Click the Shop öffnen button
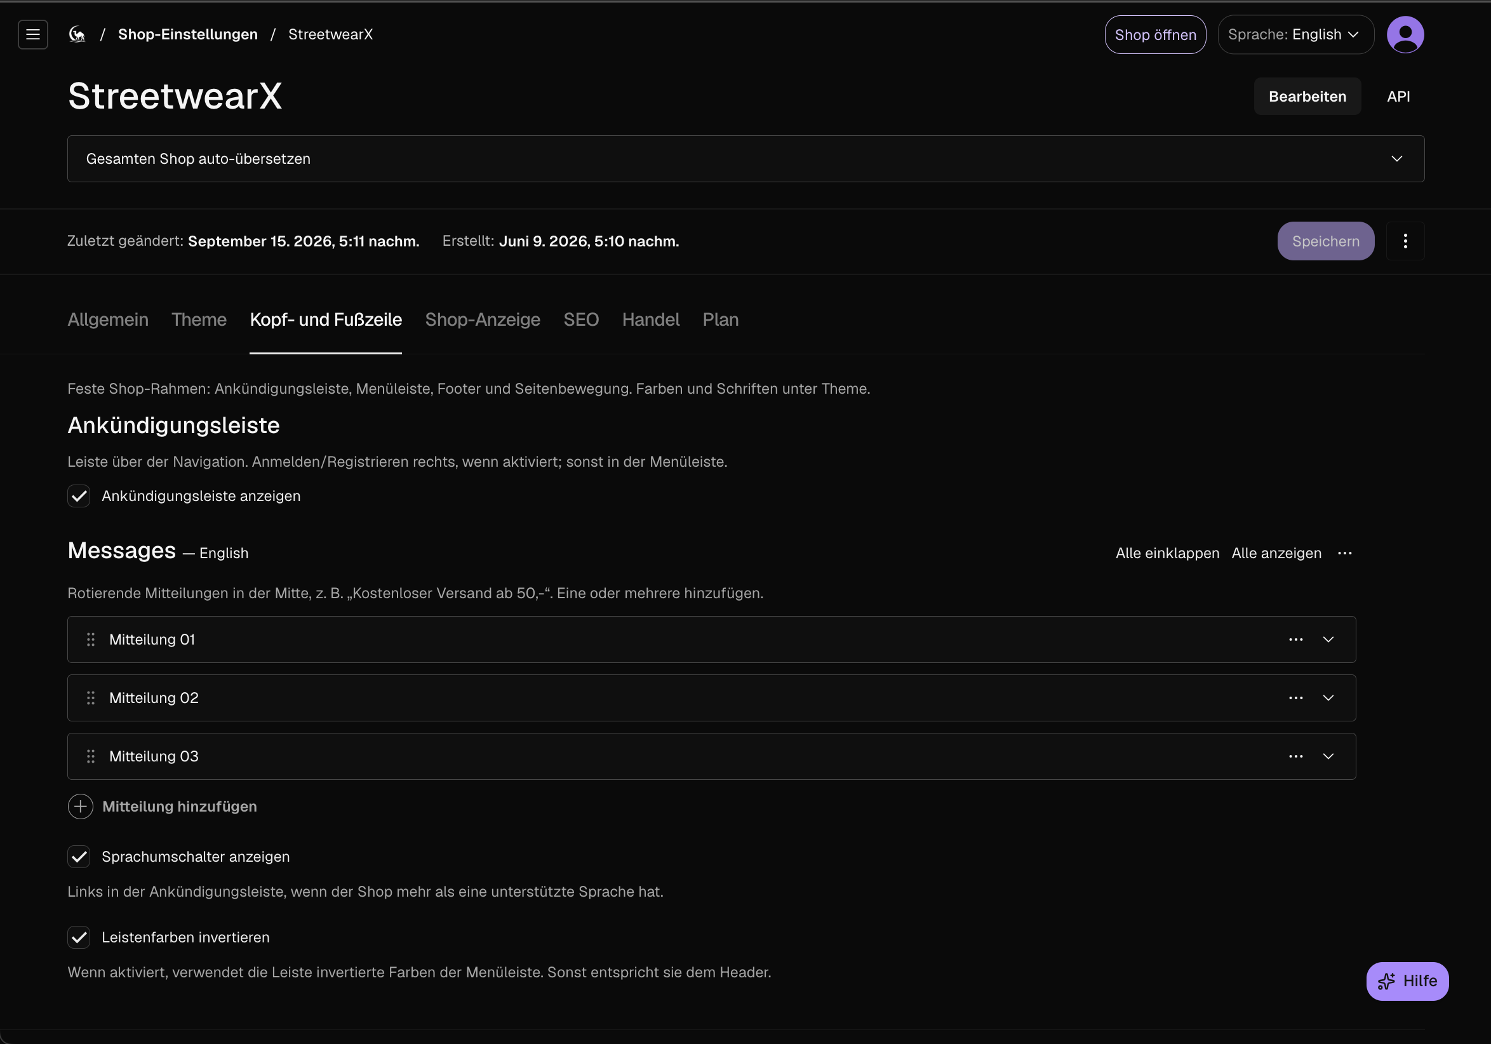 1155,34
